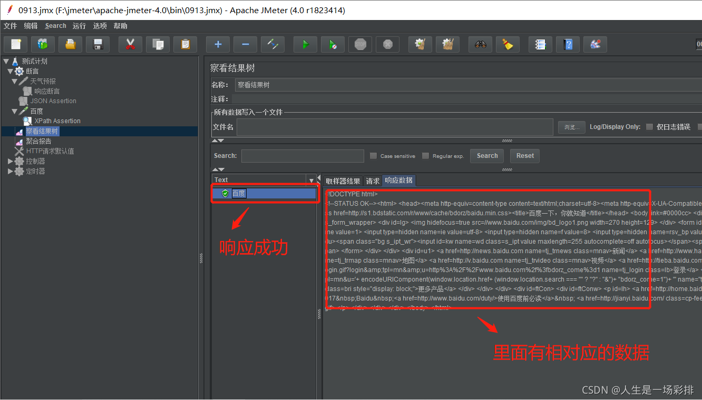Select the 百度 sample result row
The image size is (702, 400).
click(265, 193)
